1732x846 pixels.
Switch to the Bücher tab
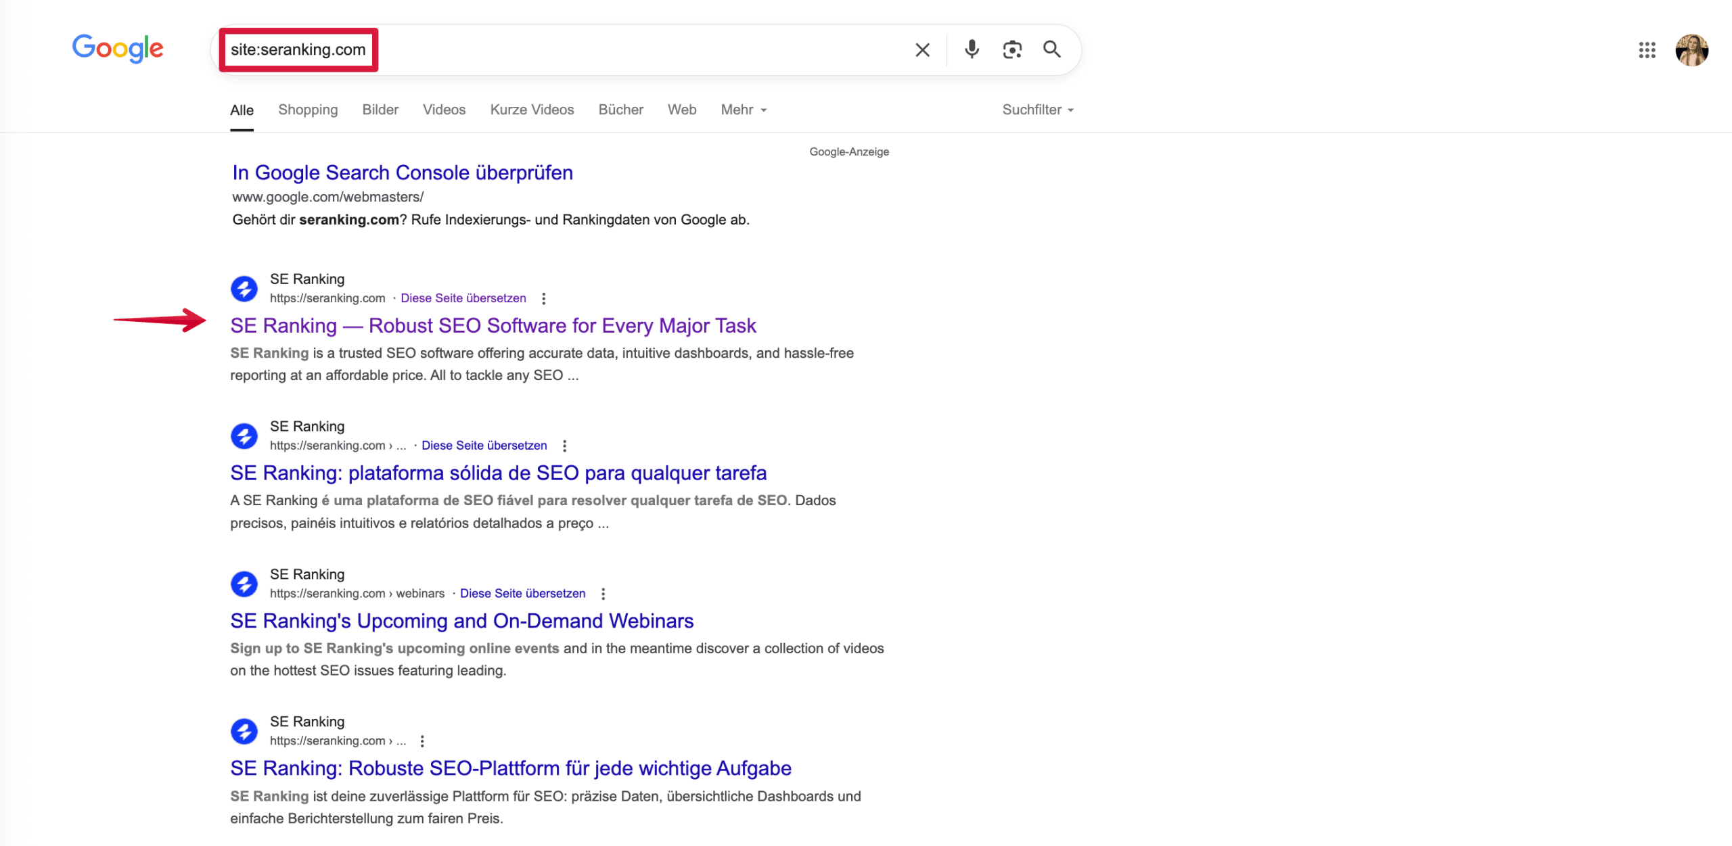pos(620,110)
